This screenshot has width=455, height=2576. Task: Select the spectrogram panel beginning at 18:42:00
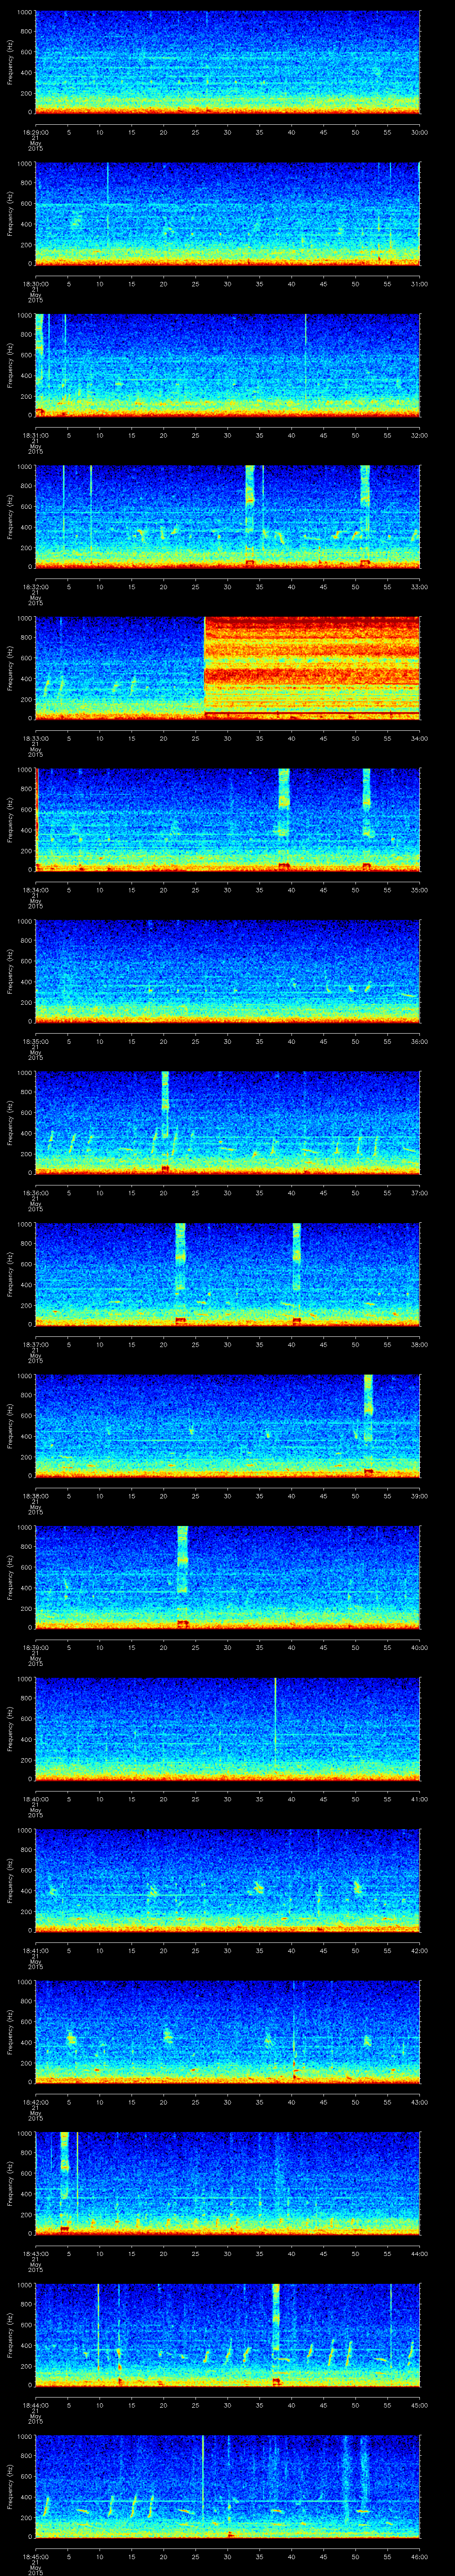tap(228, 2033)
